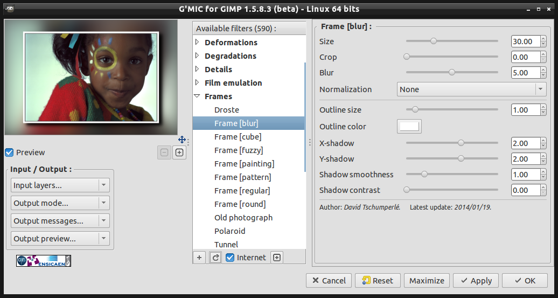Click the OK button
Screen dimensions: 558x298
coord(525,281)
